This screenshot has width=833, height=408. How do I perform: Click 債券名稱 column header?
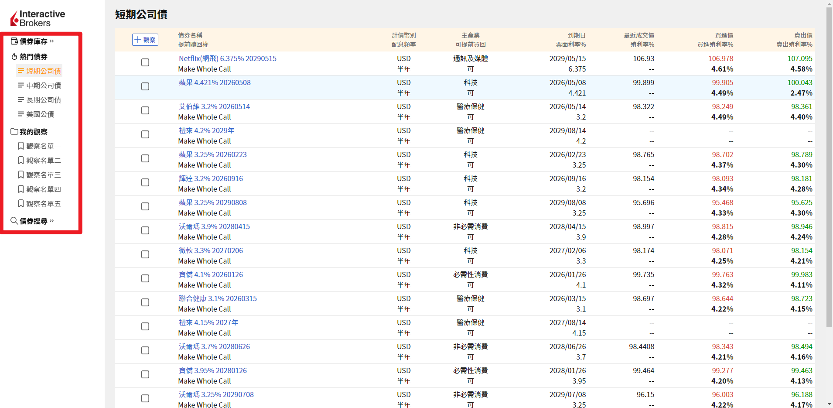point(190,35)
